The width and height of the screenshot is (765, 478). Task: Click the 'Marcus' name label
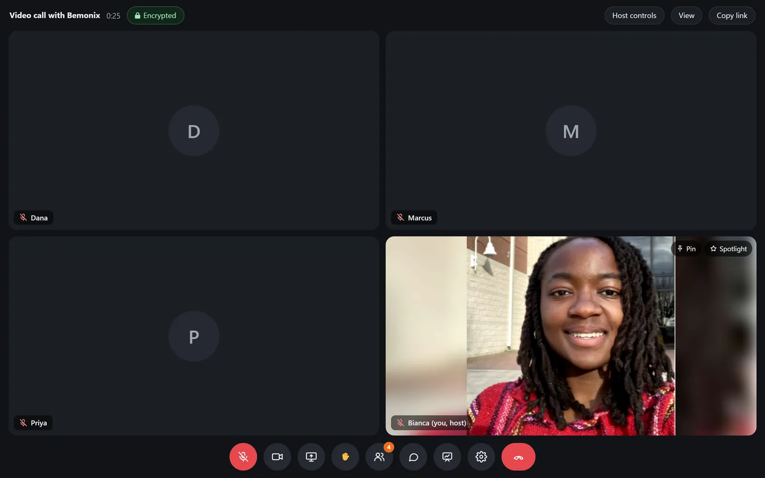pyautogui.click(x=419, y=217)
